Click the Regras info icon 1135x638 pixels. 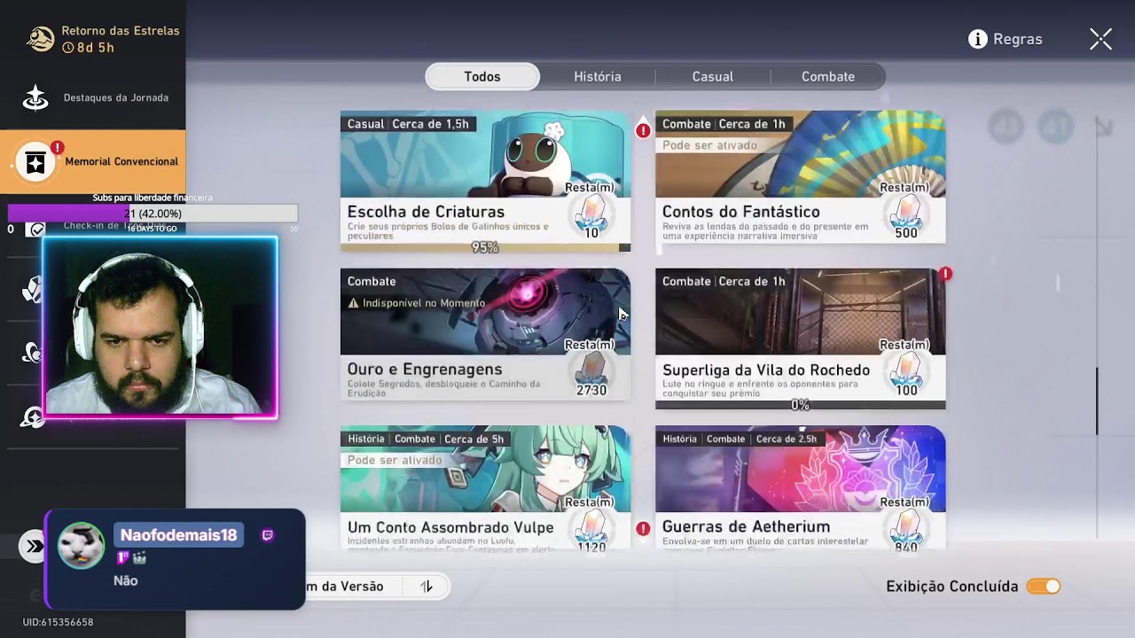(x=978, y=39)
